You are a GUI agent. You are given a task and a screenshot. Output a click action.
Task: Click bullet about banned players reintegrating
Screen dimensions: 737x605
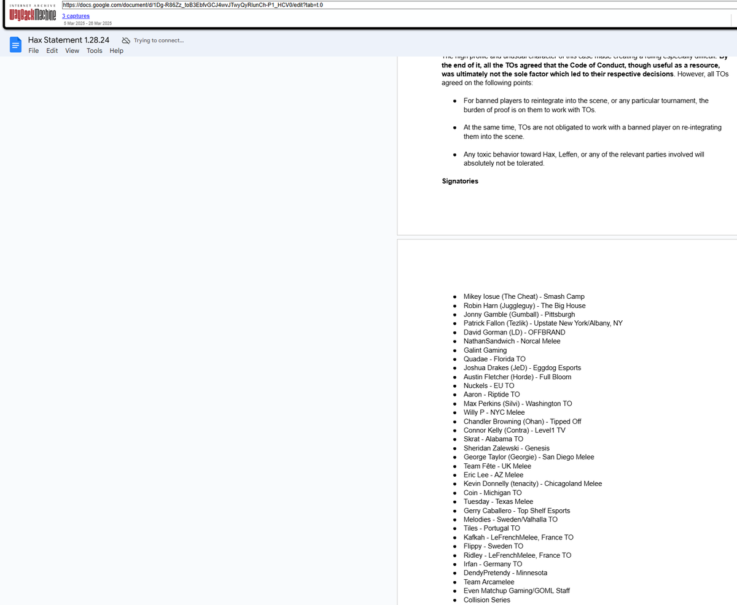586,105
